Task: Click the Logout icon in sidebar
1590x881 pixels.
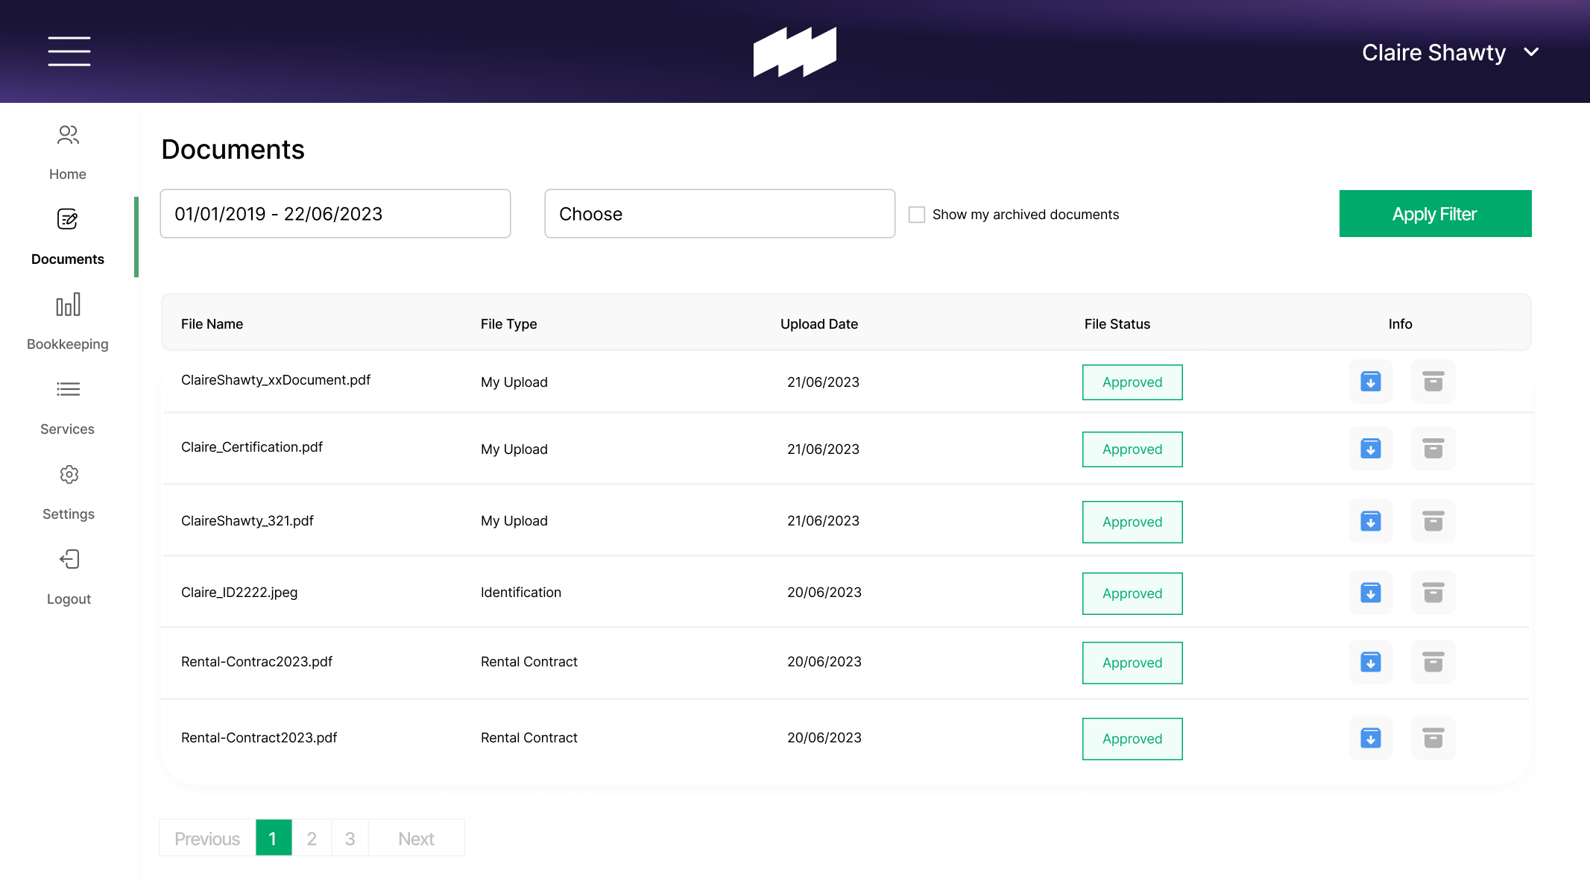Action: [69, 559]
